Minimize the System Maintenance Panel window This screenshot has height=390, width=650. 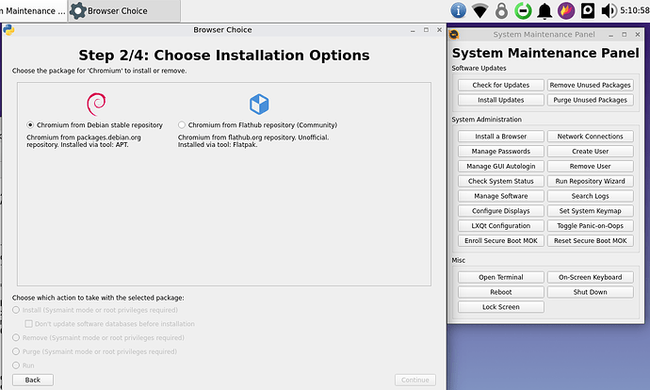tap(611, 35)
